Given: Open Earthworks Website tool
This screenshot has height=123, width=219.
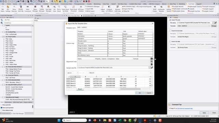Looking at the screenshot, I should (x=161, y=9).
